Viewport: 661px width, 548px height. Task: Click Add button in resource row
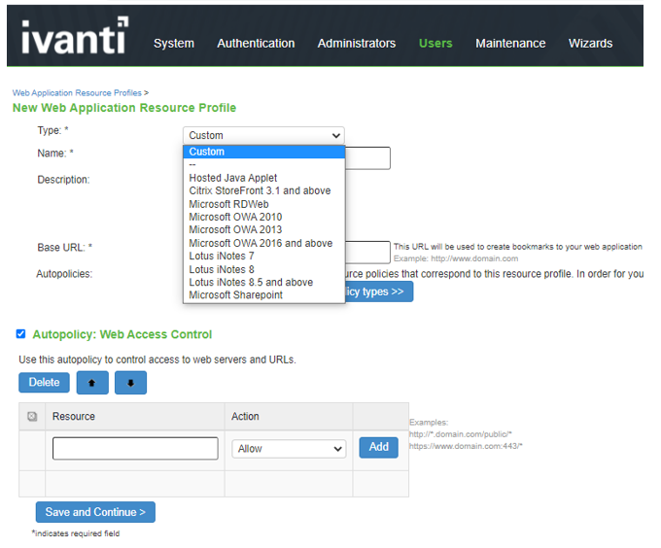pyautogui.click(x=378, y=447)
